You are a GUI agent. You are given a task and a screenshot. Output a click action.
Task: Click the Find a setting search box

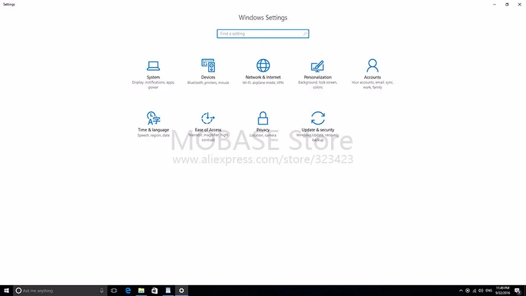(262, 34)
